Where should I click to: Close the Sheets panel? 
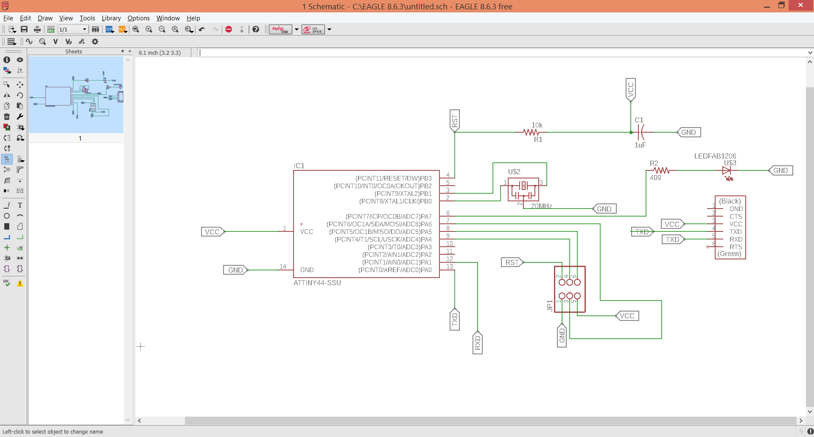[130, 51]
